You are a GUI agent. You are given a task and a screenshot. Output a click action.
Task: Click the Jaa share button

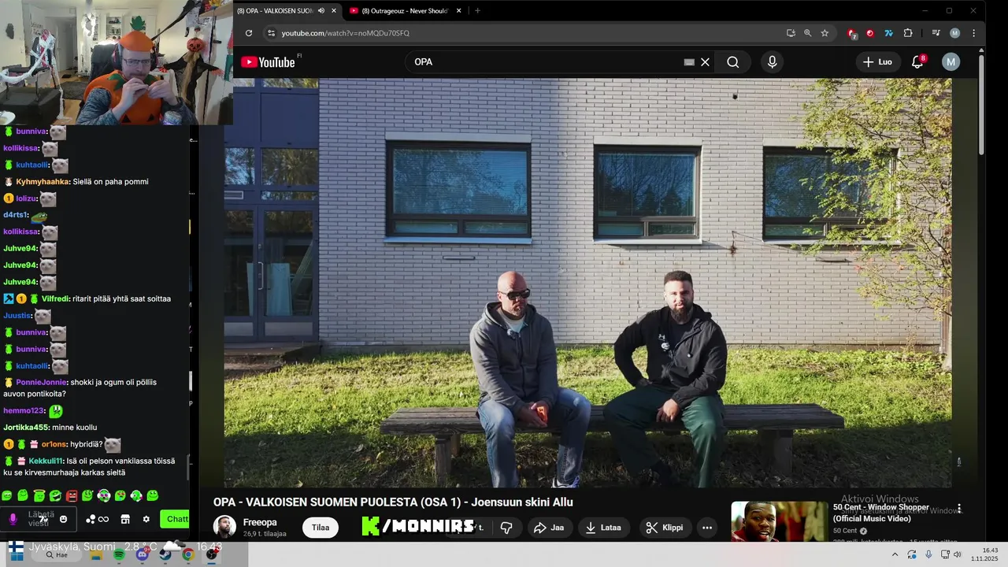[549, 528]
